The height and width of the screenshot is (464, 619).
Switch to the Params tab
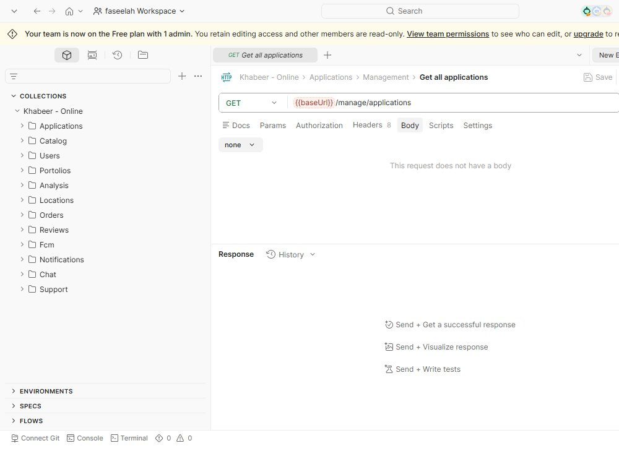point(273,126)
